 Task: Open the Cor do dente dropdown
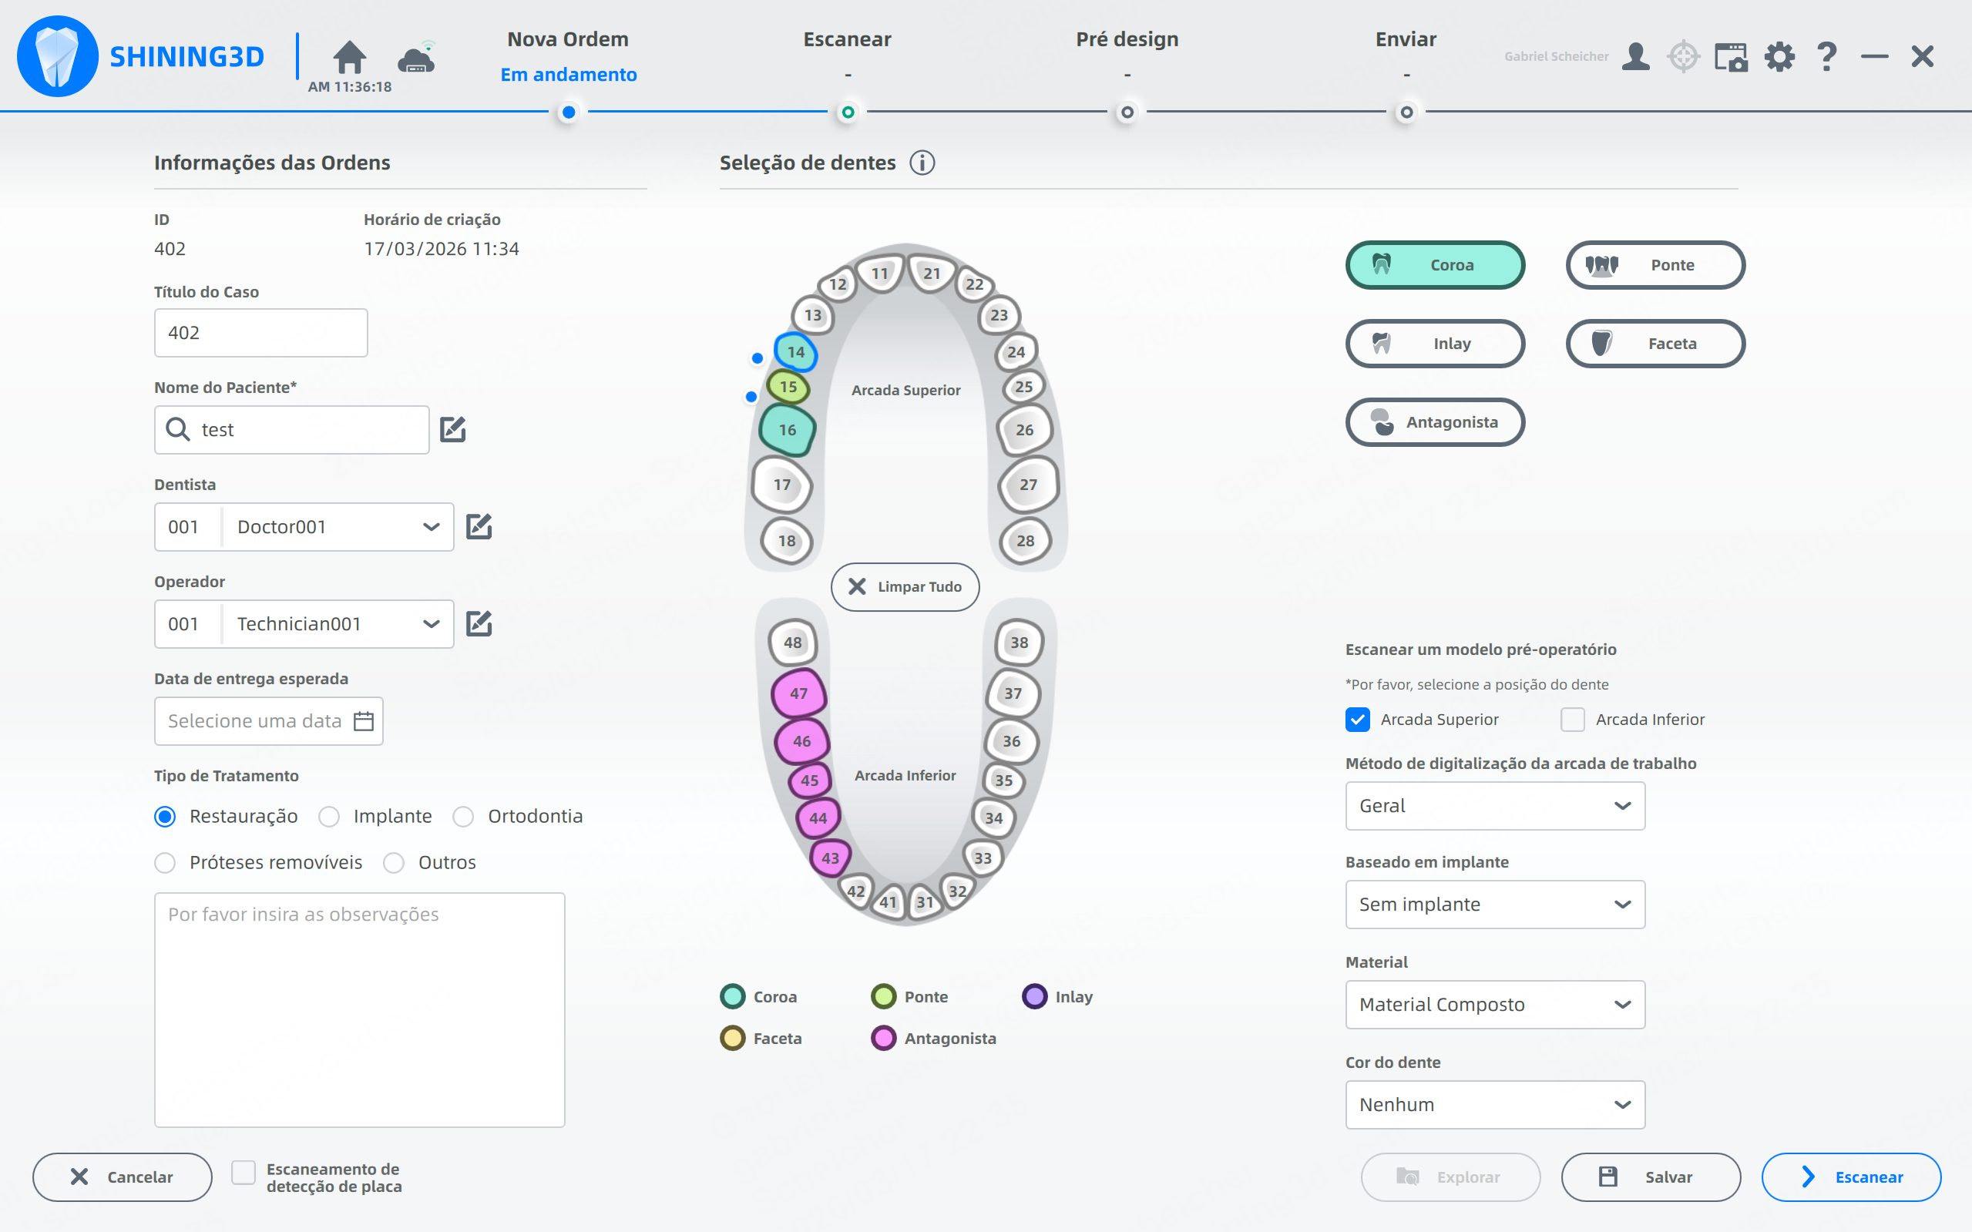[1494, 1105]
